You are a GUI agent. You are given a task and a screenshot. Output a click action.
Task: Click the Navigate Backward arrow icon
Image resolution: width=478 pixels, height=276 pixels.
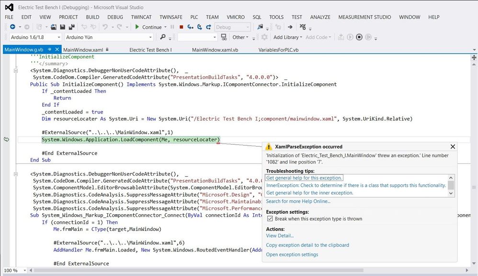pos(12,27)
